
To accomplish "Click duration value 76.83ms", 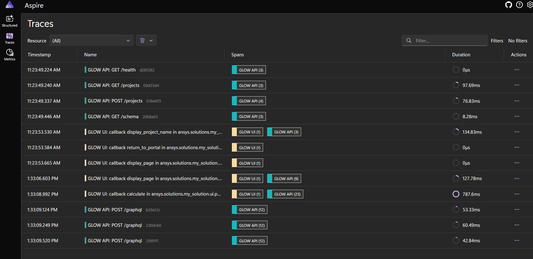I will click(471, 101).
